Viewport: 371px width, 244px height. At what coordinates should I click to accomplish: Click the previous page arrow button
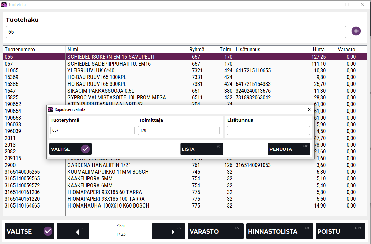(x=73, y=231)
